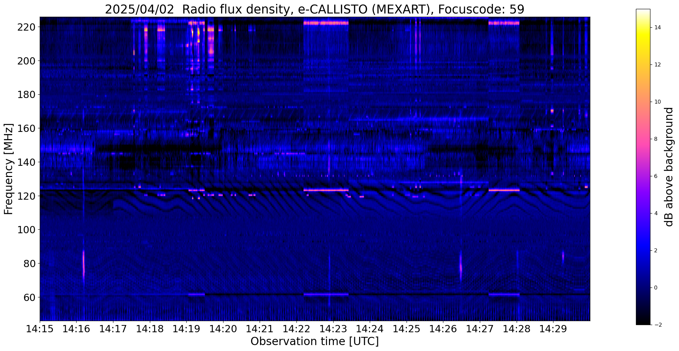The width and height of the screenshot is (679, 351).
Task: Select the 14:16 time tick label
Action: [x=77, y=329]
